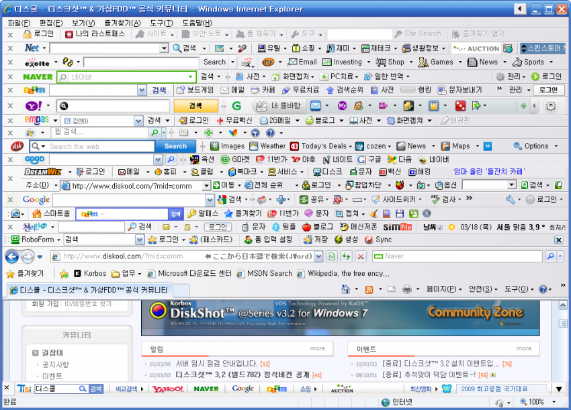Click the Excite Games icon

(x=423, y=62)
